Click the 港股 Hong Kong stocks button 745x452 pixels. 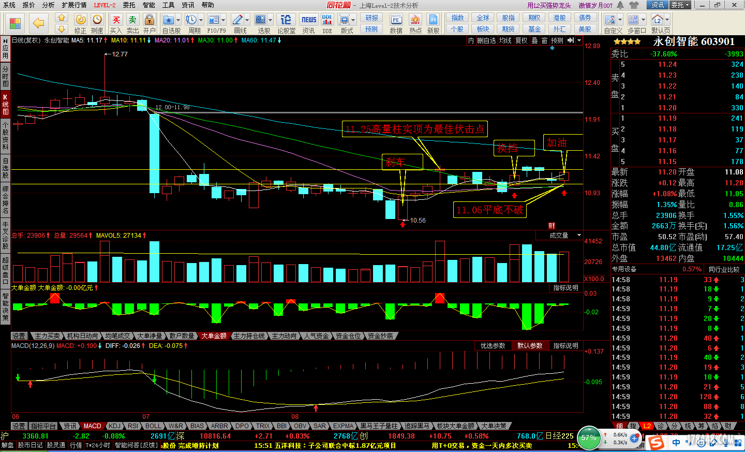559,18
